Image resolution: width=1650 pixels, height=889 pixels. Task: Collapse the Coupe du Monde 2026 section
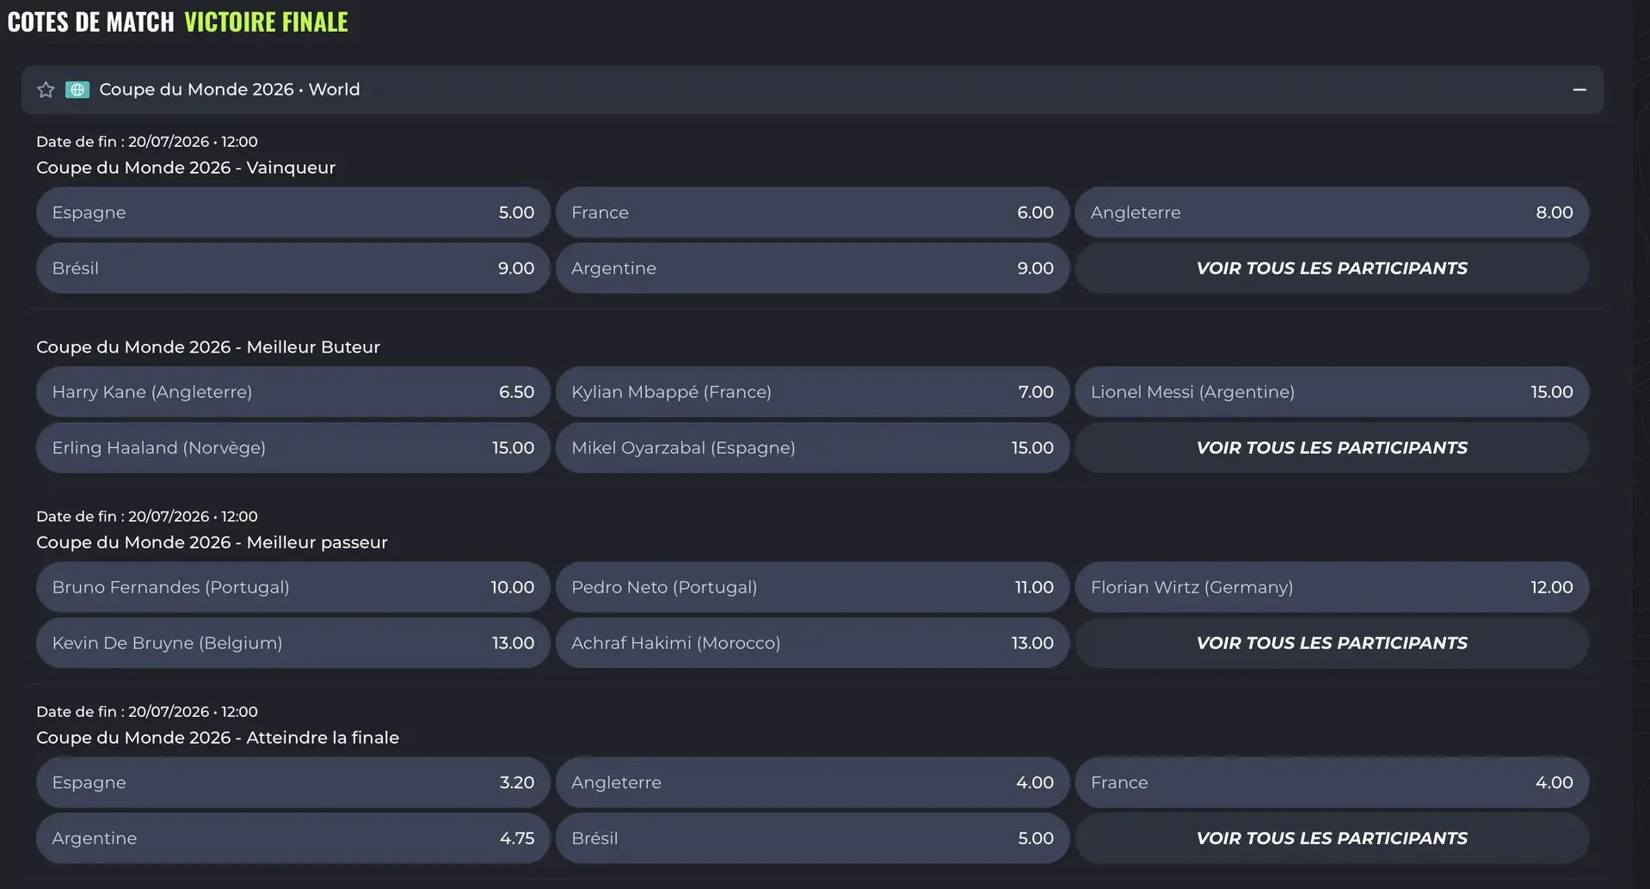click(x=1579, y=89)
